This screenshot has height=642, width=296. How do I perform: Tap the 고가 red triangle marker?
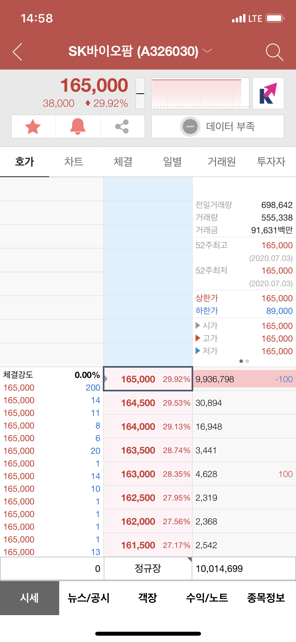point(198,338)
